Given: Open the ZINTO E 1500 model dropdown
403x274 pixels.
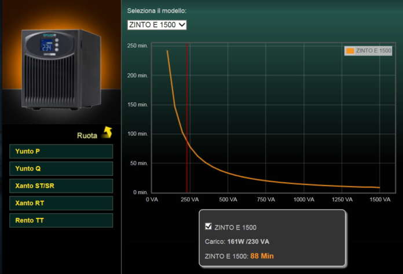Looking at the screenshot, I should (x=157, y=24).
